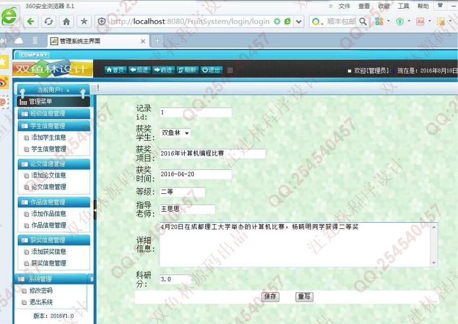Click the 指导老师 input field

click(187, 209)
